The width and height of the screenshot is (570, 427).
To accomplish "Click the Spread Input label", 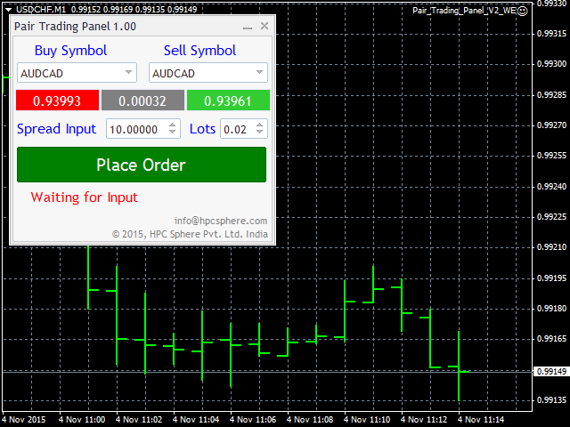I will pyautogui.click(x=56, y=129).
